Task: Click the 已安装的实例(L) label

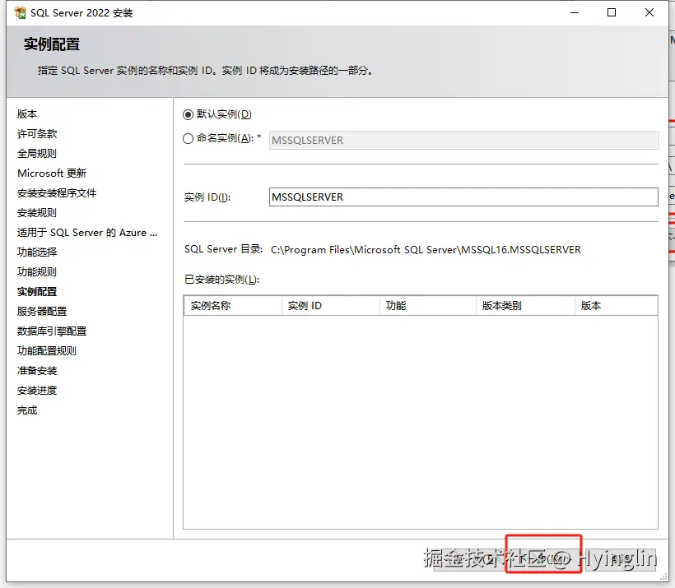Action: (x=221, y=280)
